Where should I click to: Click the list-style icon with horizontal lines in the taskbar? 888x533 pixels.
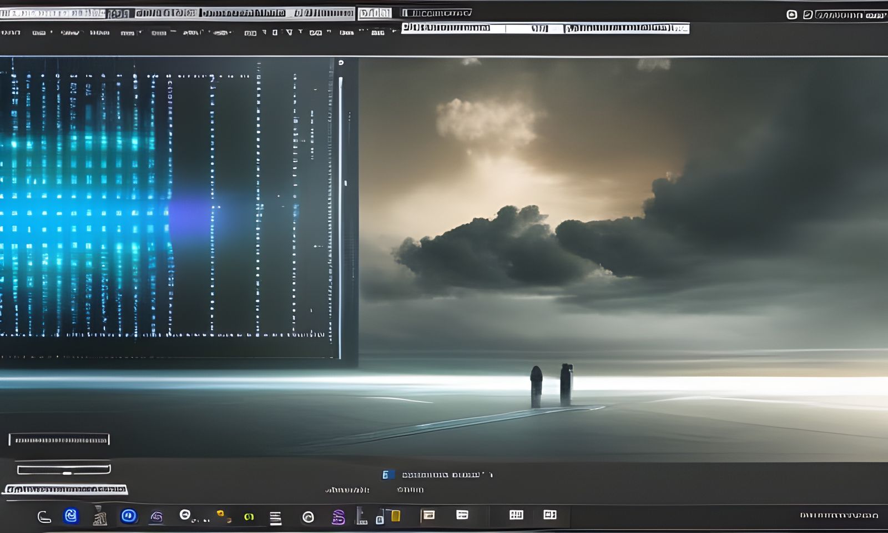point(275,516)
